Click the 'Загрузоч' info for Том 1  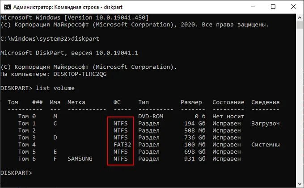(x=266, y=124)
